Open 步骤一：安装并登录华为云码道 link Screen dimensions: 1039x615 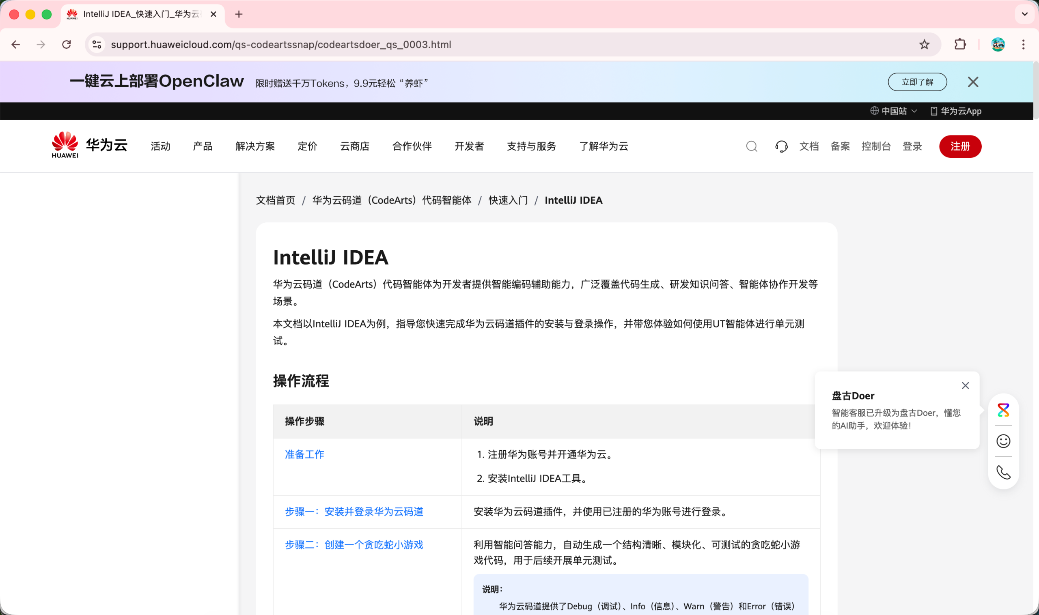(x=354, y=512)
